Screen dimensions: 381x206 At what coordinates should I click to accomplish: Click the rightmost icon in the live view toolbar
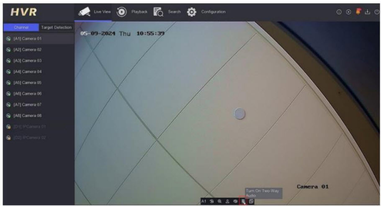click(x=251, y=201)
